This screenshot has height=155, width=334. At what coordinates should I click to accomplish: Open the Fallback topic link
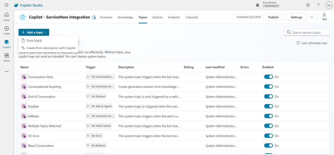33,116
